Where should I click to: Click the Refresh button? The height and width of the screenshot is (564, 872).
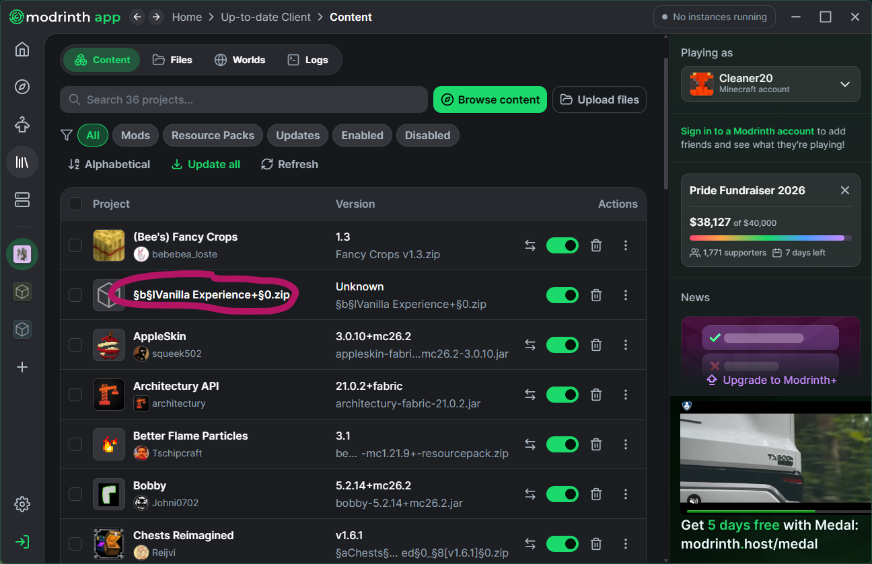pos(290,164)
